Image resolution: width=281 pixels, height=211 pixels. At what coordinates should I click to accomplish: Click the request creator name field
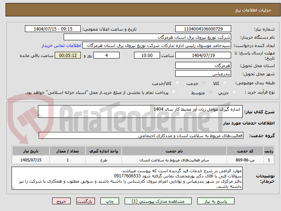157,45
